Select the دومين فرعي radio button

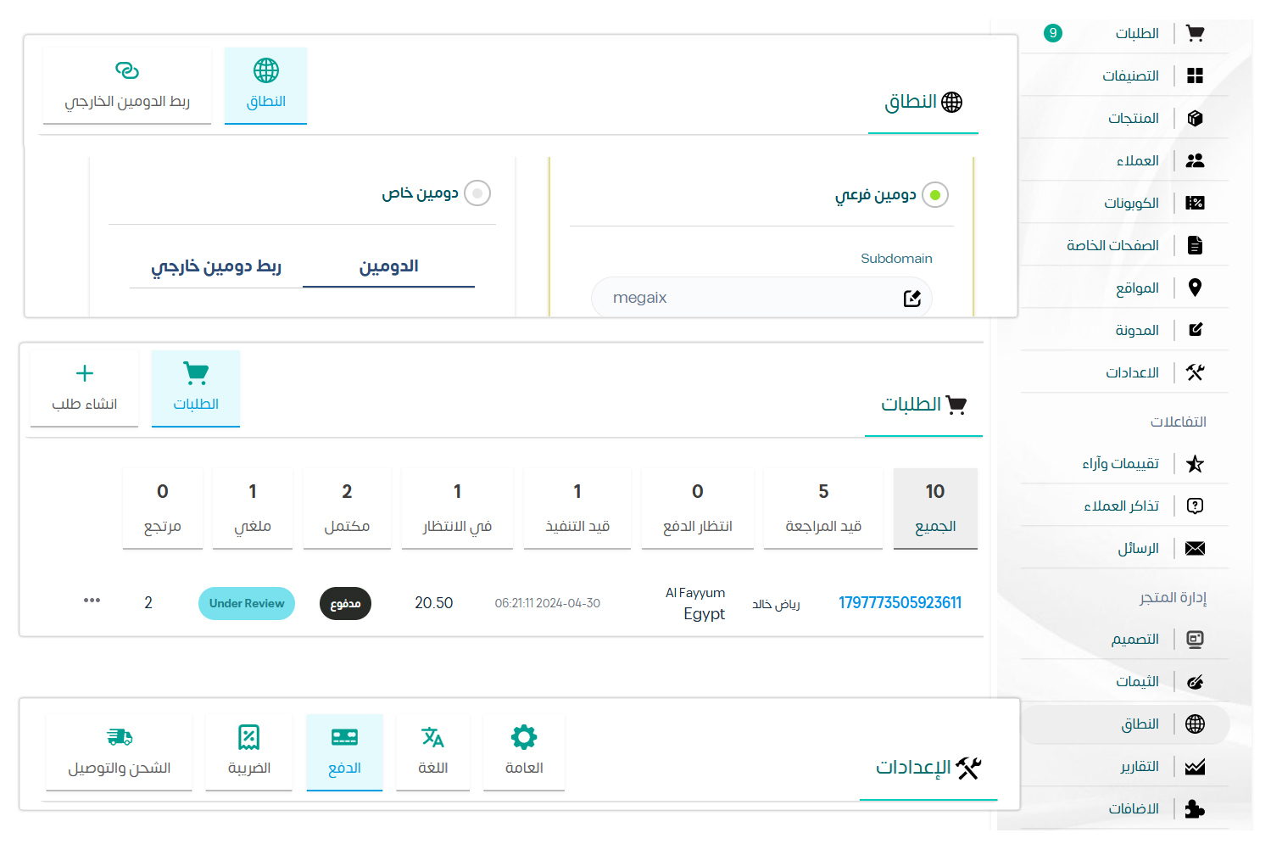(934, 195)
